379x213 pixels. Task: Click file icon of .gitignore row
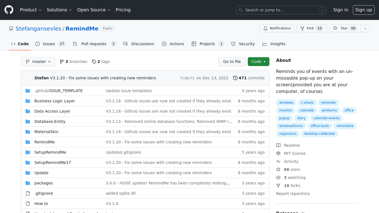28,193
